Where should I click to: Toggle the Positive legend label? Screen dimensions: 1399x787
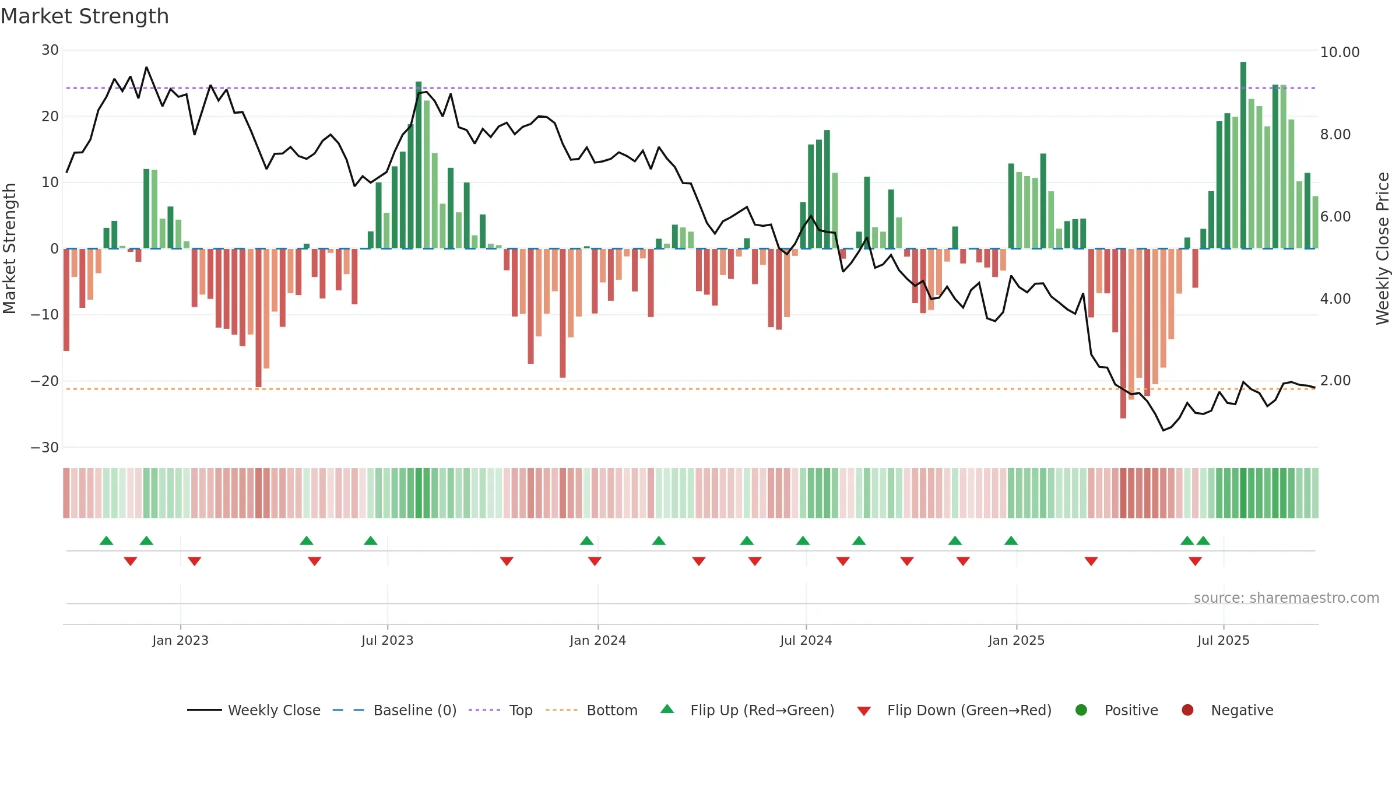tap(1131, 710)
